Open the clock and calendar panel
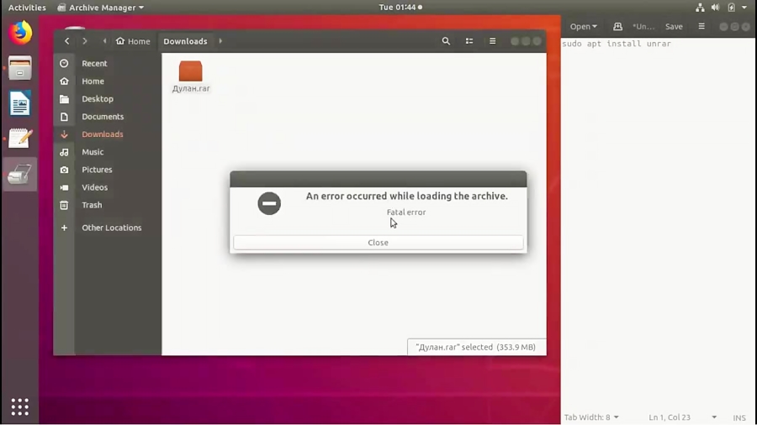This screenshot has height=425, width=757. pos(400,8)
